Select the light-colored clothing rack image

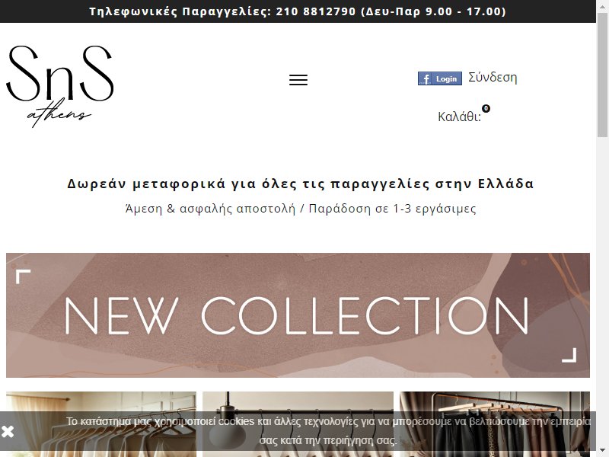[x=101, y=424]
